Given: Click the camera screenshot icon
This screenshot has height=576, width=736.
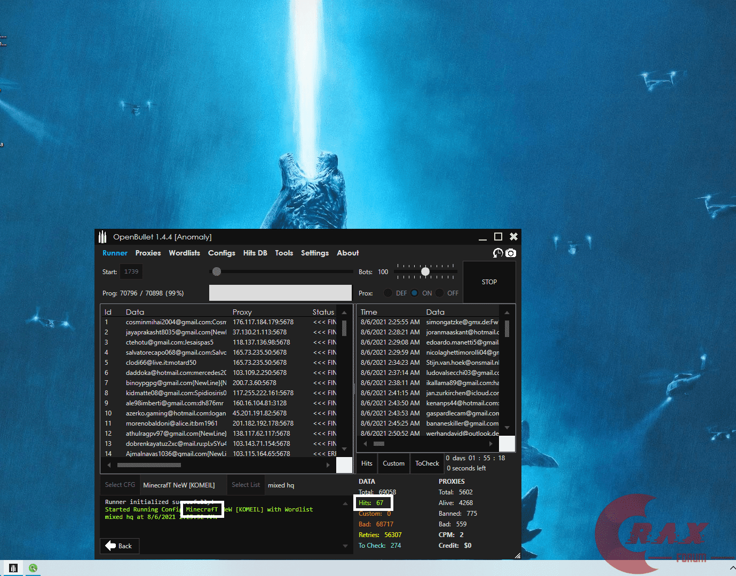Looking at the screenshot, I should [511, 253].
